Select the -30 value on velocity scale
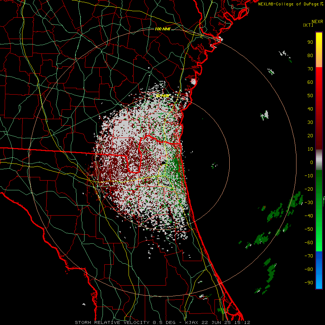Image resolution: width=325 pixels, height=325 pixels. pos(309,203)
